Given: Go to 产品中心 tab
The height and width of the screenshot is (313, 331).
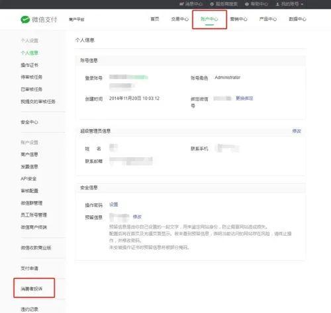Looking at the screenshot, I should (268, 19).
